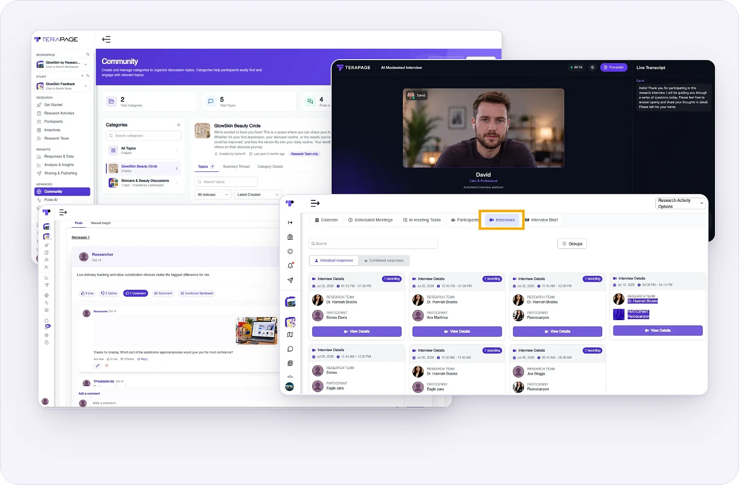Expand GlowSkin Feedback study switcher
This screenshot has height=485, width=739.
point(63,86)
